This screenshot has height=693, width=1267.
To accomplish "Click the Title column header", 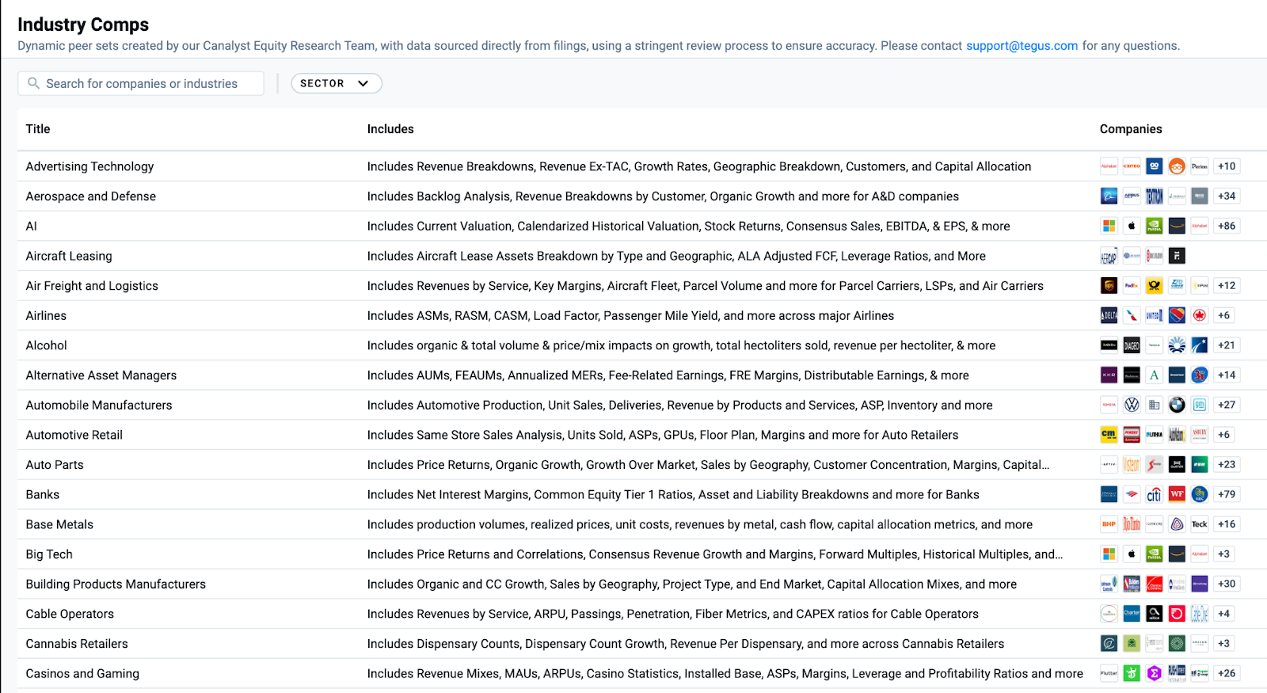I will click(38, 129).
